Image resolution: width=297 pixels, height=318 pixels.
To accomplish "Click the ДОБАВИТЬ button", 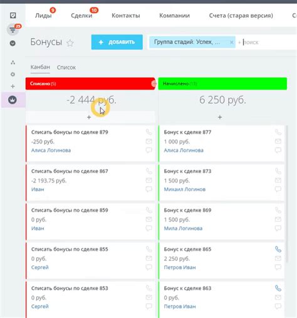I will point(117,42).
